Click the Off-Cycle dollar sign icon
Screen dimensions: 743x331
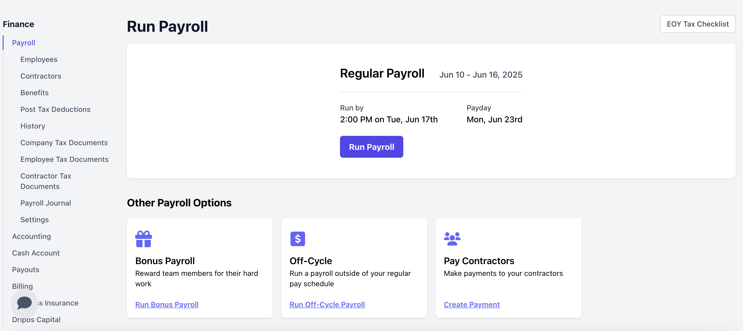[x=297, y=239]
